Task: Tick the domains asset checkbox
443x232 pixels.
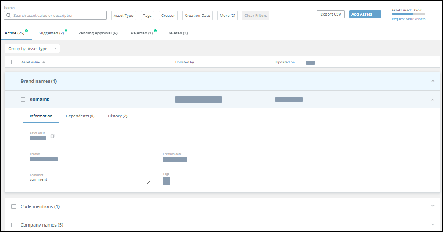Action: (23, 100)
